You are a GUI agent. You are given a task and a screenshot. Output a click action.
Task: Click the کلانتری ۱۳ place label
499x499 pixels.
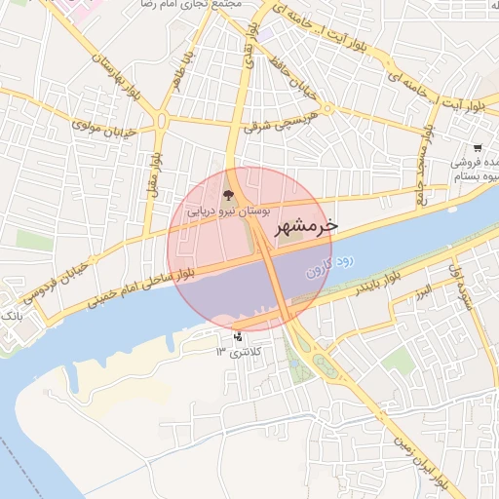(x=239, y=352)
